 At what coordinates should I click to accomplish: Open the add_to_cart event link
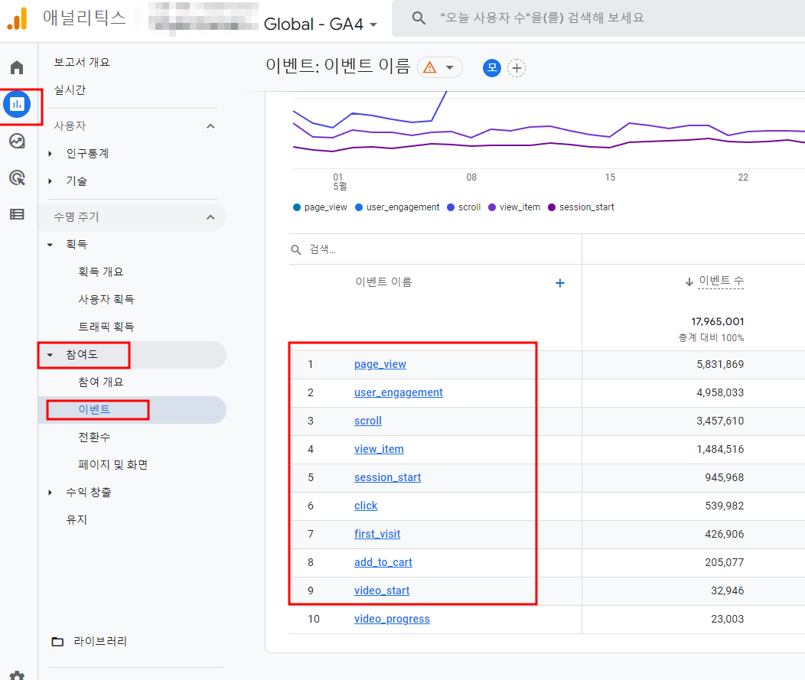pyautogui.click(x=383, y=562)
